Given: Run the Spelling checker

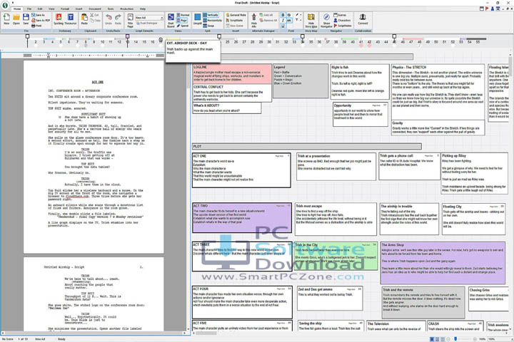Looking at the screenshot, I should 59,19.
